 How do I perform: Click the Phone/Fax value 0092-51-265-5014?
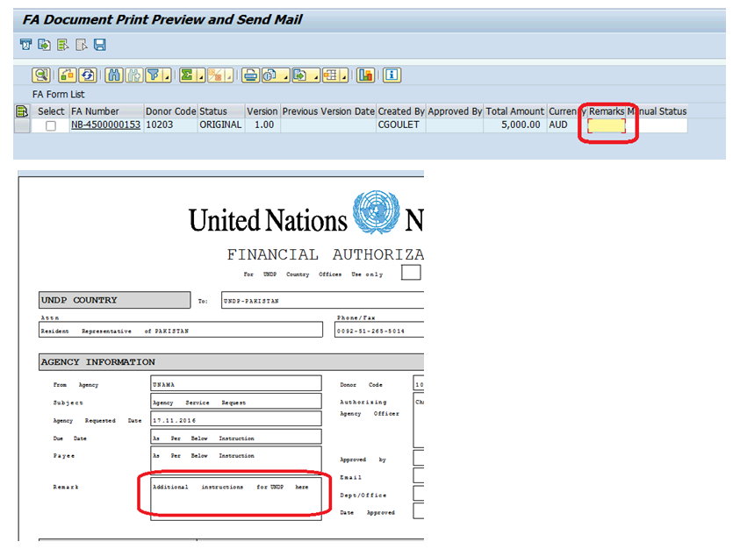[379, 330]
